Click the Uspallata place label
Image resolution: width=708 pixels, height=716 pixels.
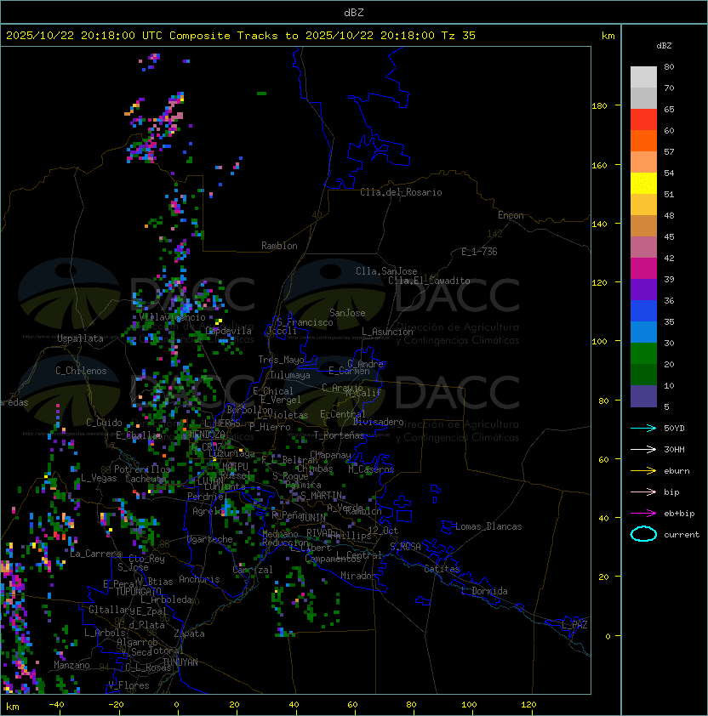80,338
